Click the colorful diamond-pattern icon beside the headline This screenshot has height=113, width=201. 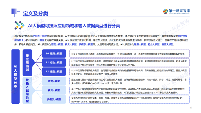pyautogui.click(x=19, y=25)
